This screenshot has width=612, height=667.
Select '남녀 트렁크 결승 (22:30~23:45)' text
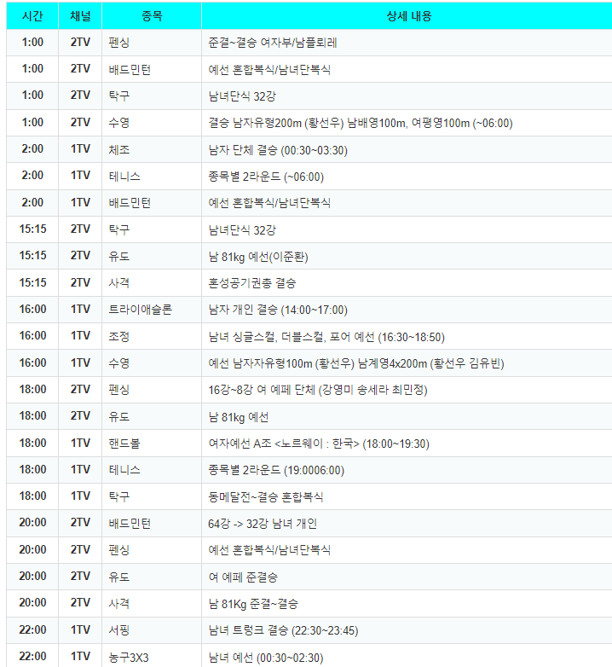(x=284, y=630)
